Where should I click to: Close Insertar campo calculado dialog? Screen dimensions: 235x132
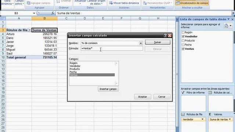coord(170,36)
